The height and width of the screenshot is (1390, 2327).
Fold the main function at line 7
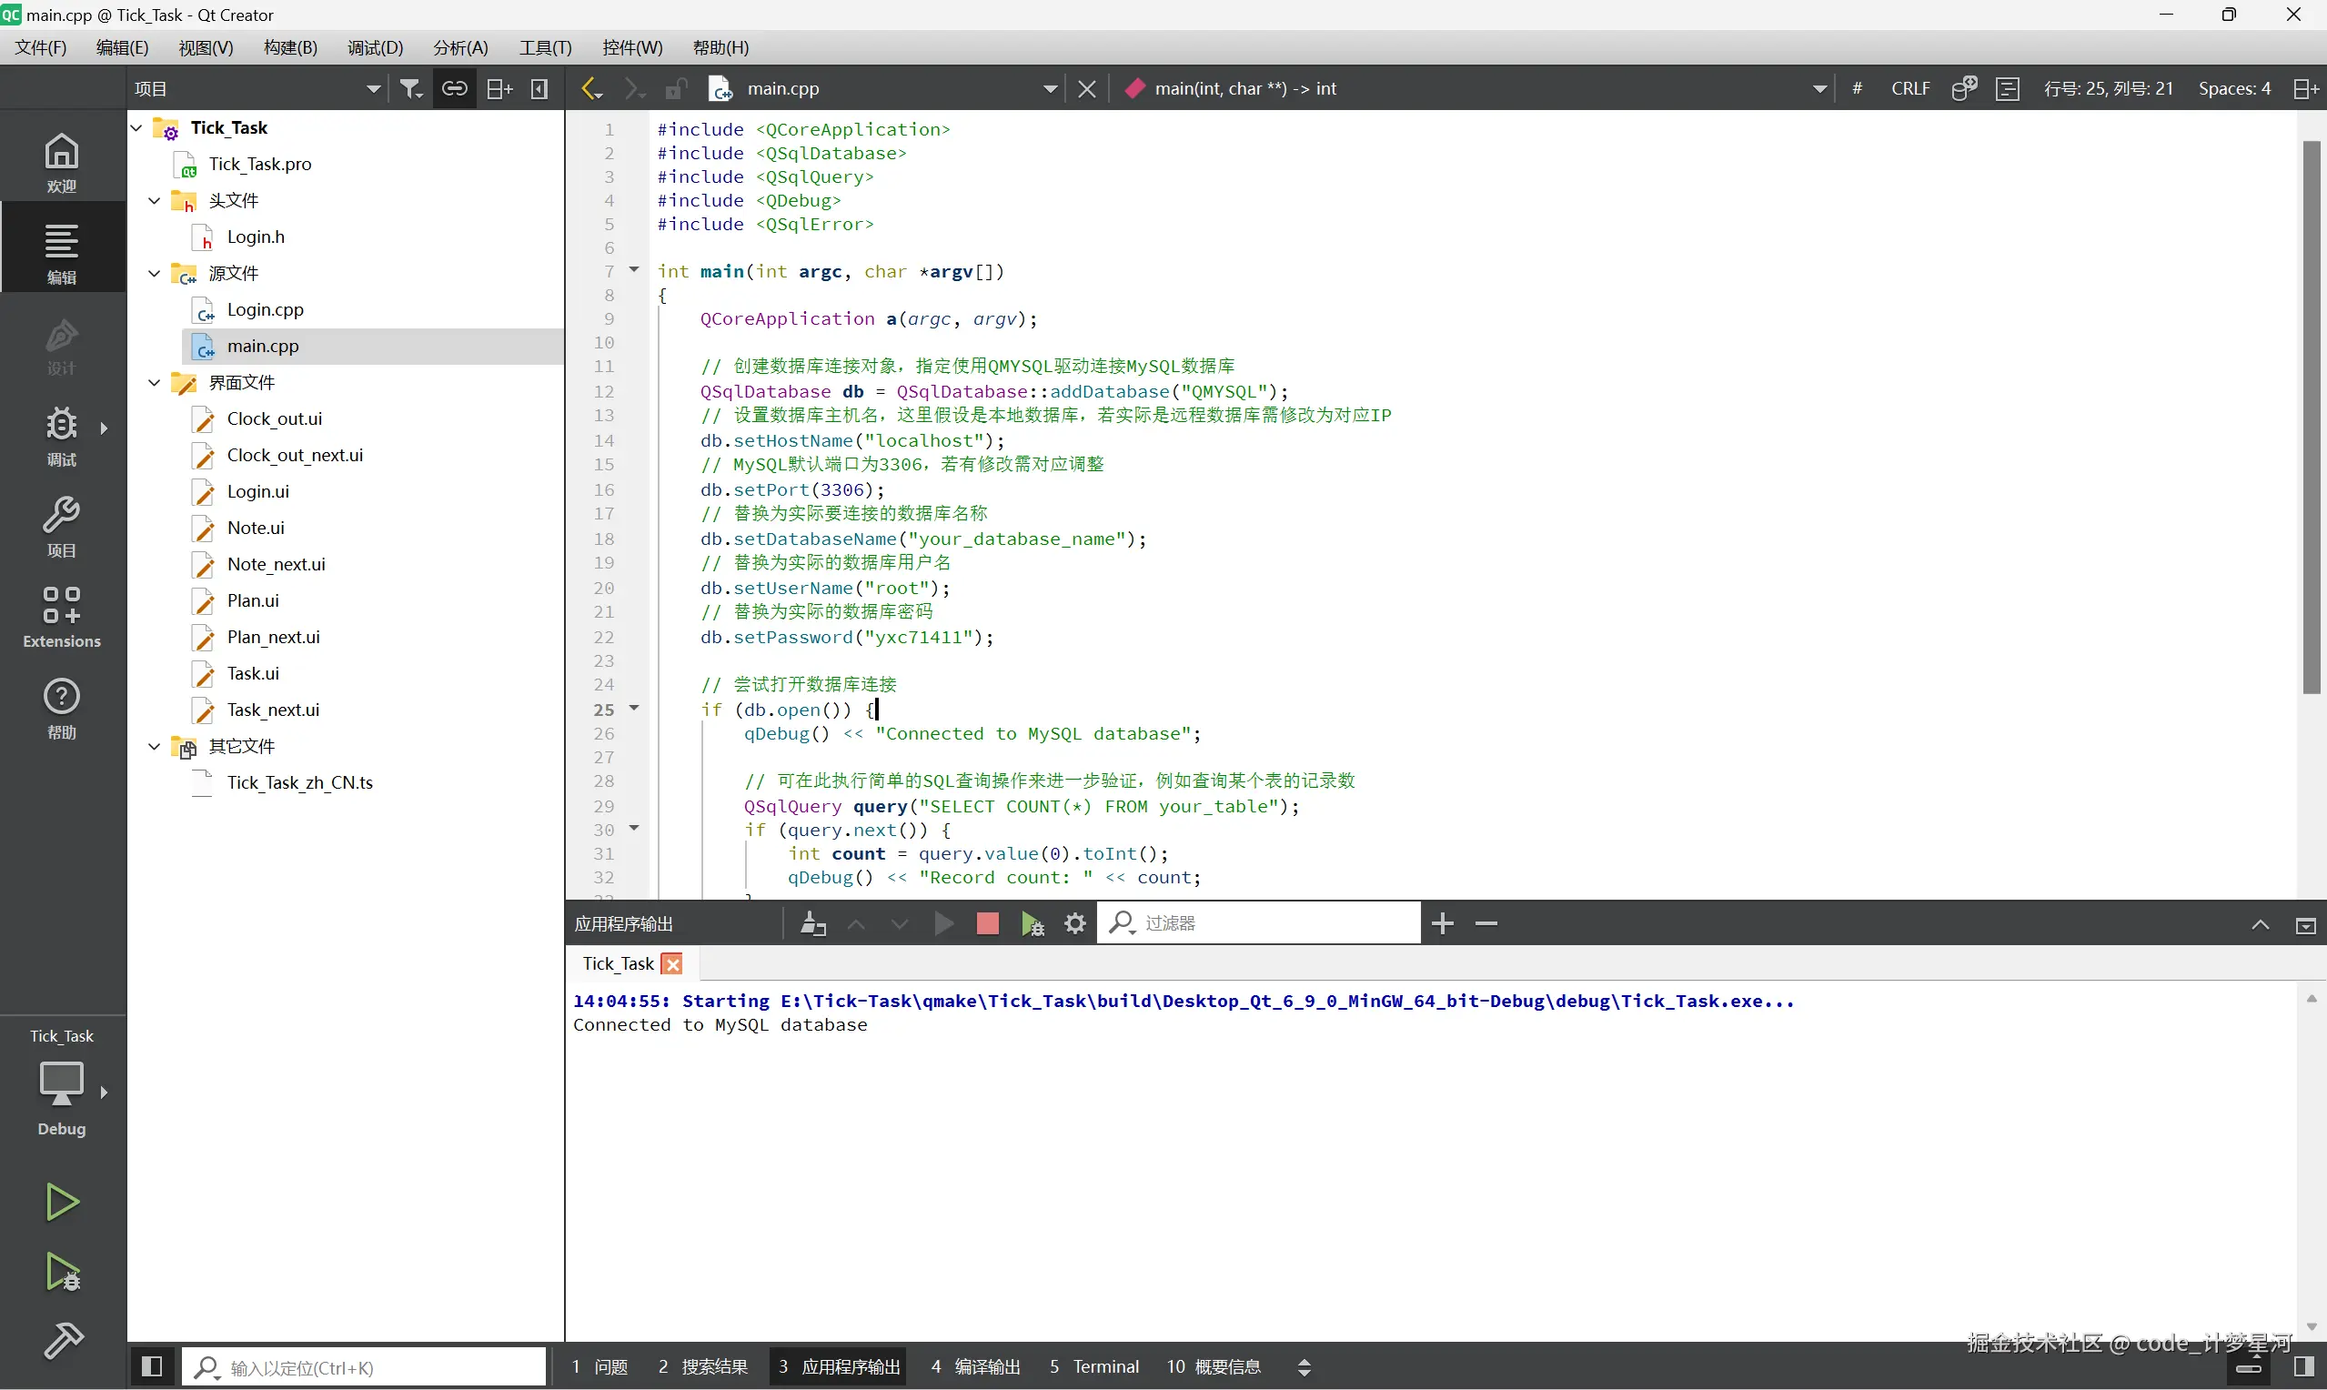(x=634, y=271)
